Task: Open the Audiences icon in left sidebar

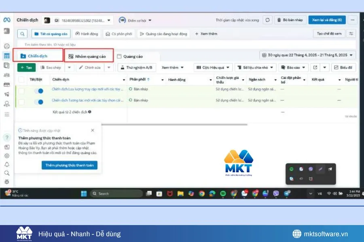Action: point(6,75)
